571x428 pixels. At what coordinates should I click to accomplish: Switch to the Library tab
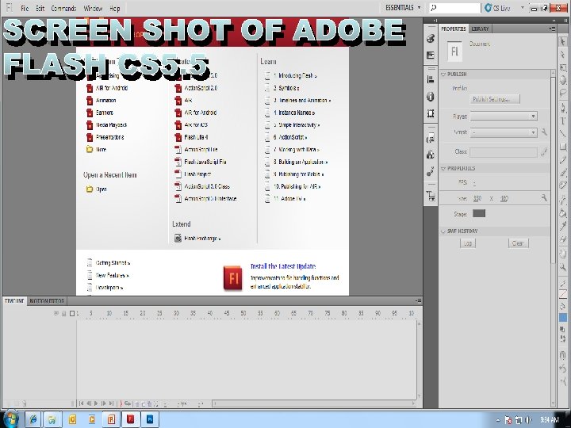[x=480, y=29]
